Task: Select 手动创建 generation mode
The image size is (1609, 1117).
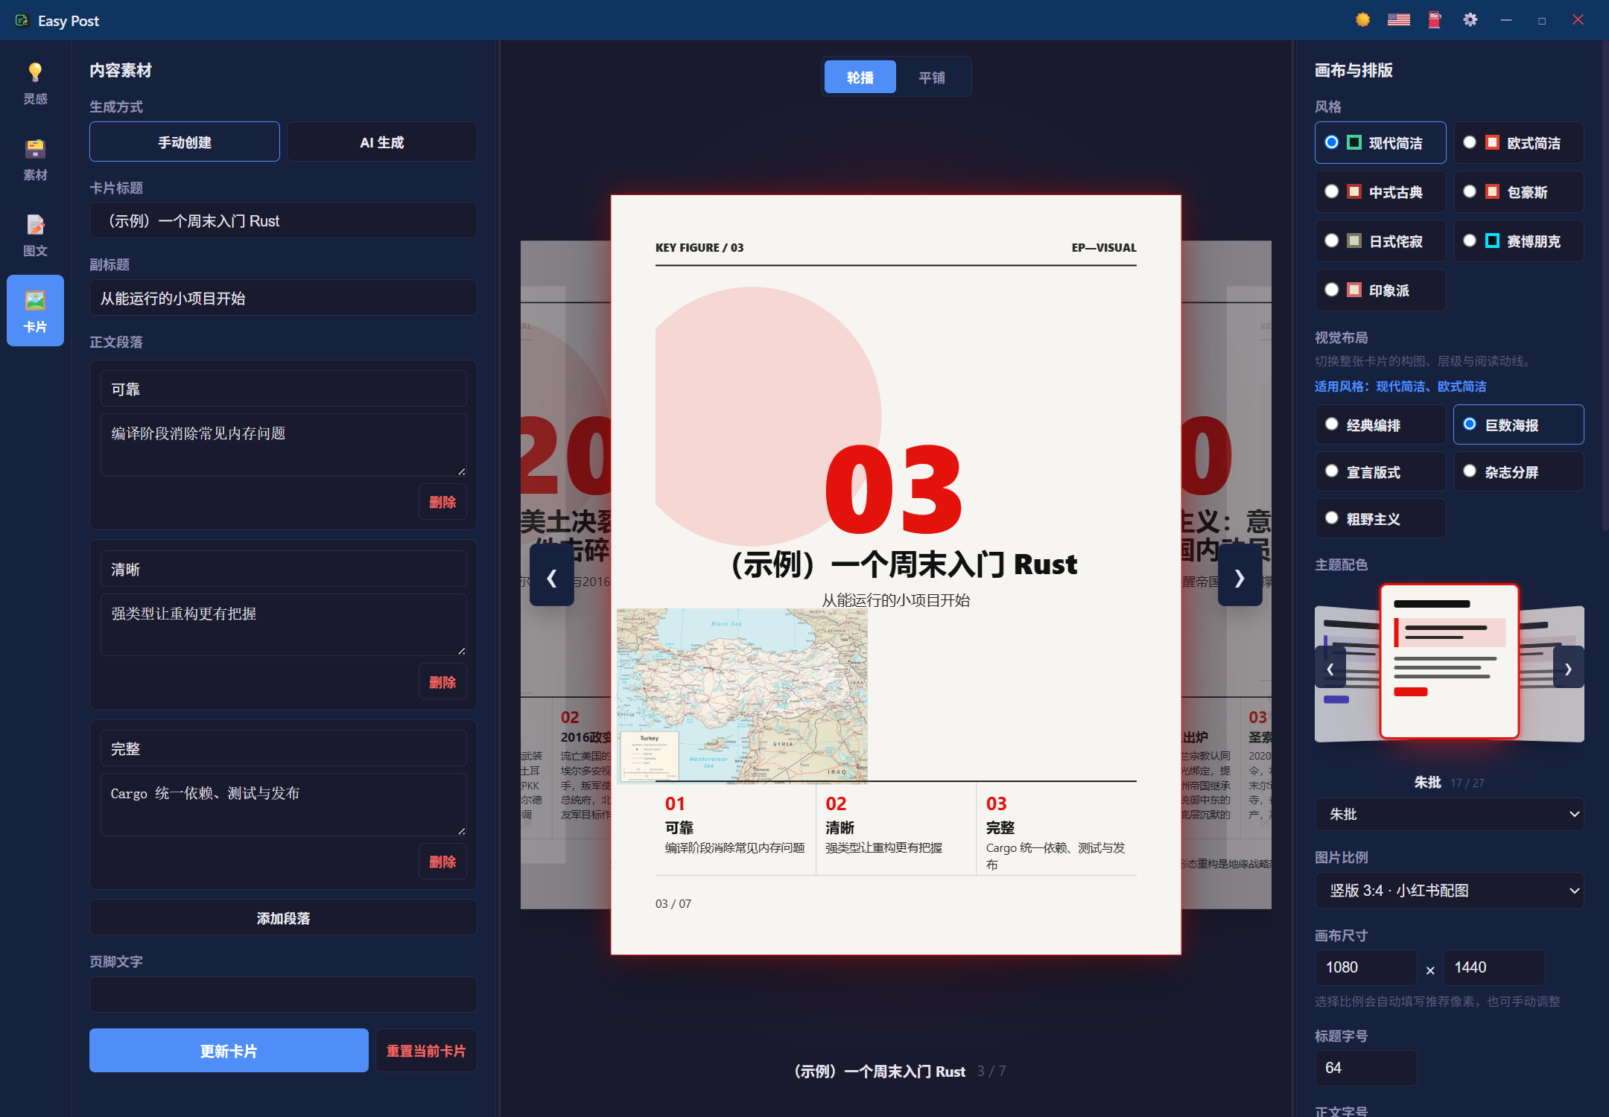Action: click(185, 141)
